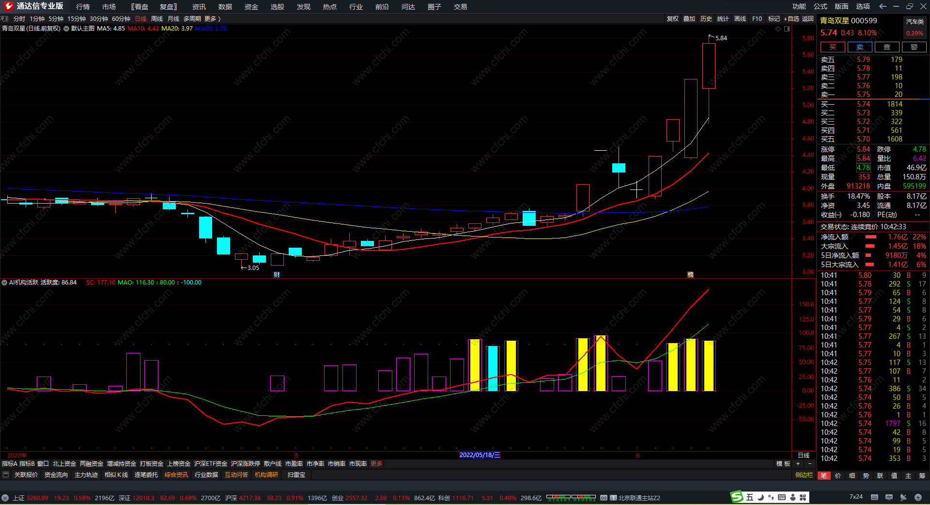Click the status bar keyboard icon

tap(874, 497)
